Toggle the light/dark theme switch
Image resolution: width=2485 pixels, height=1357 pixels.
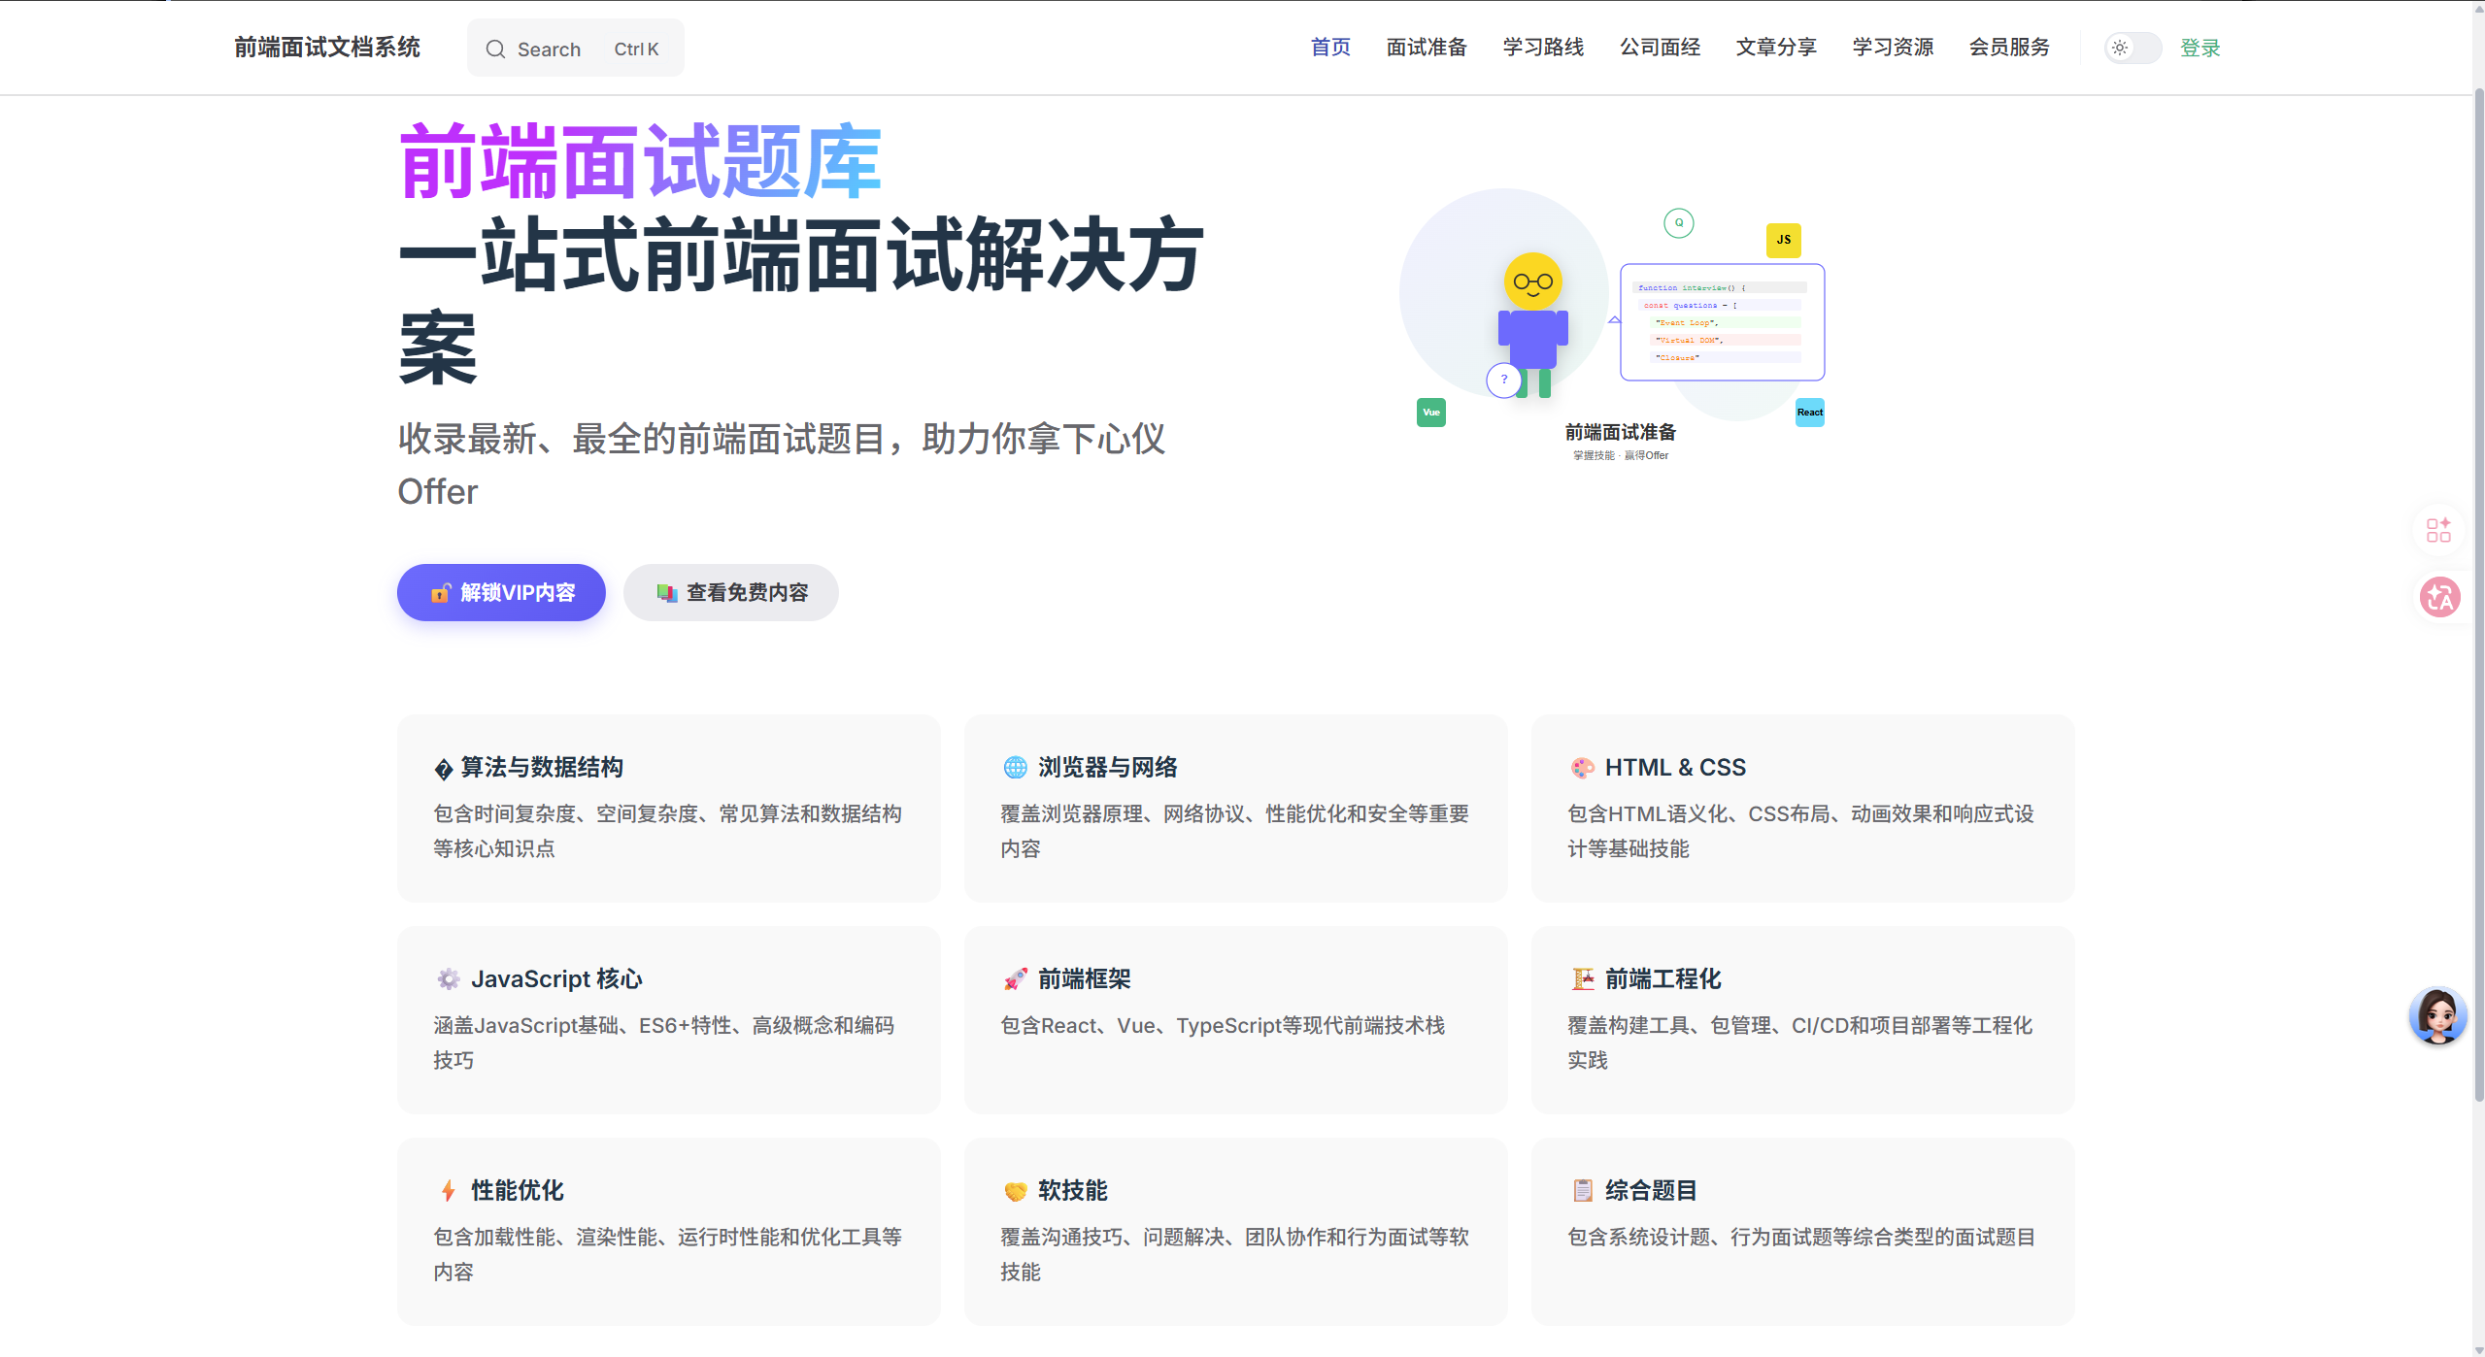[2132, 48]
